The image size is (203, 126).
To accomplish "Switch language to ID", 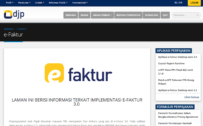I will [x=176, y=3].
